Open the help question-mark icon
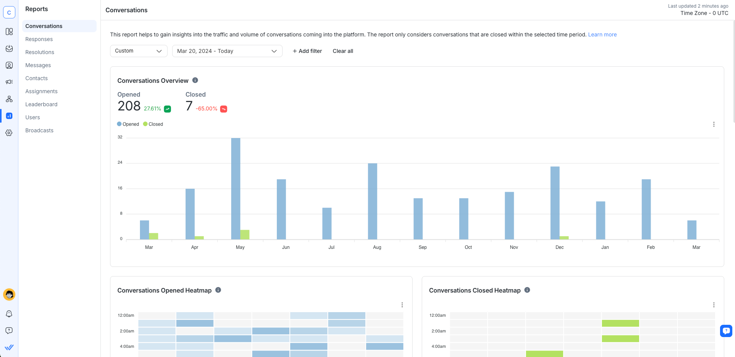The width and height of the screenshot is (735, 357). click(9, 331)
